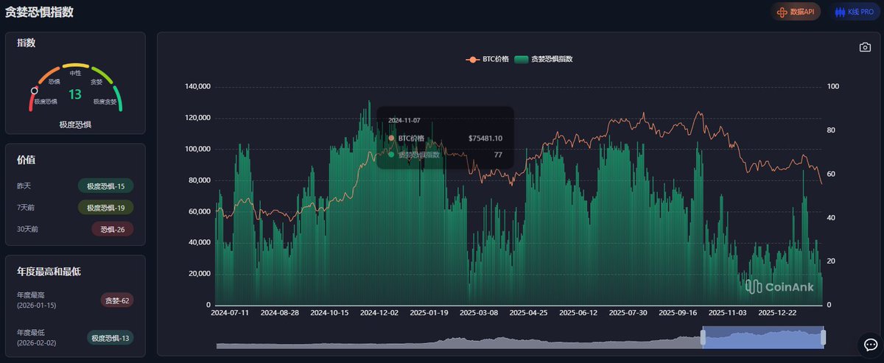Image resolution: width=884 pixels, height=363 pixels.
Task: Click the right handle of the range slider
Action: tap(823, 337)
